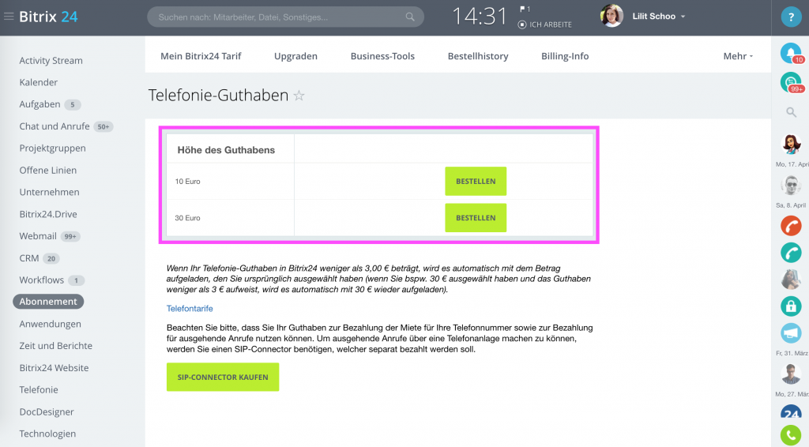Click the '10 Euro' table cell
Image resolution: width=809 pixels, height=447 pixels.
click(x=230, y=182)
